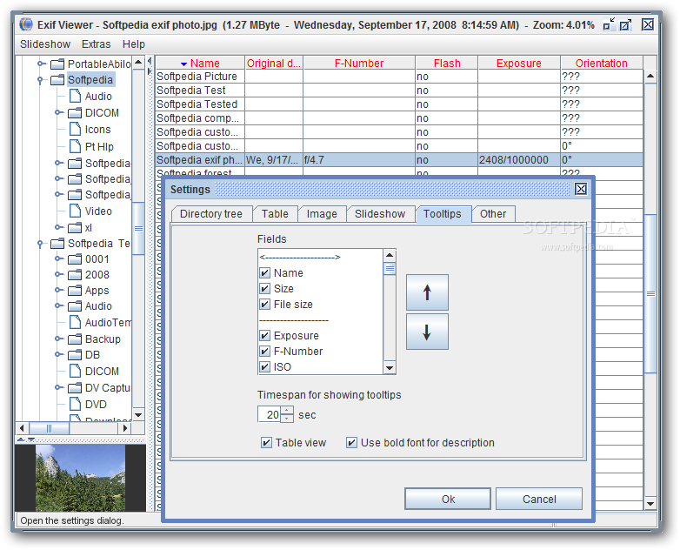This screenshot has height=550, width=680.
Task: Close the Settings dialog with X
Action: coord(581,189)
